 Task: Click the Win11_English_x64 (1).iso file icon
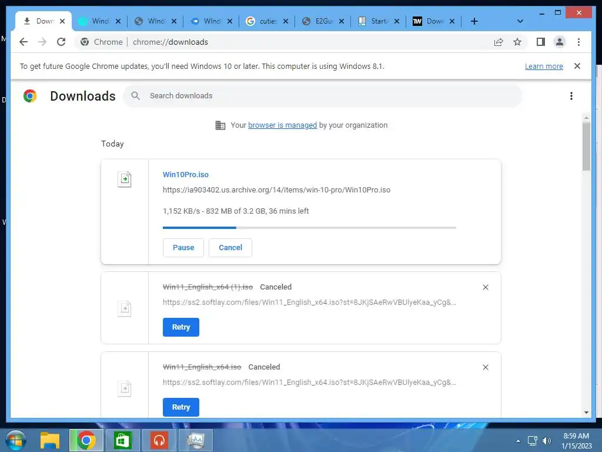click(125, 308)
